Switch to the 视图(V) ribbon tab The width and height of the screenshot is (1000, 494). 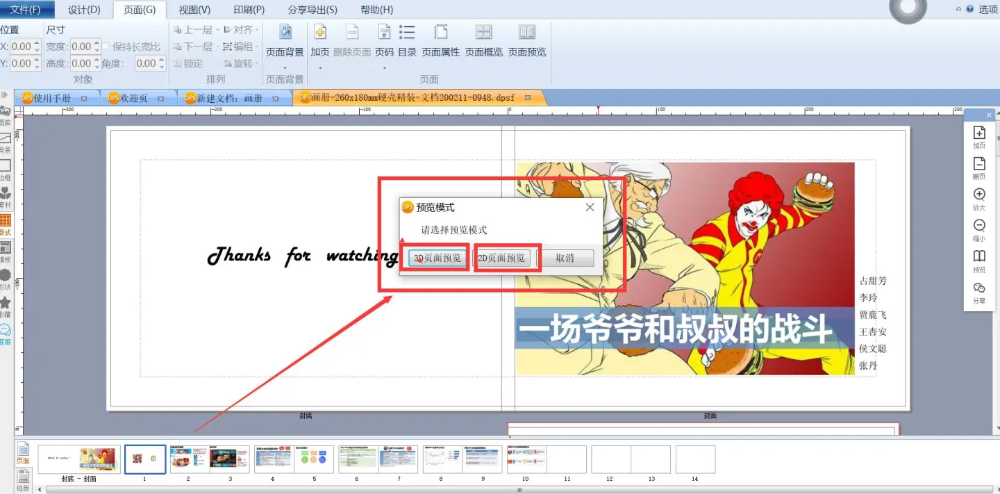194,10
